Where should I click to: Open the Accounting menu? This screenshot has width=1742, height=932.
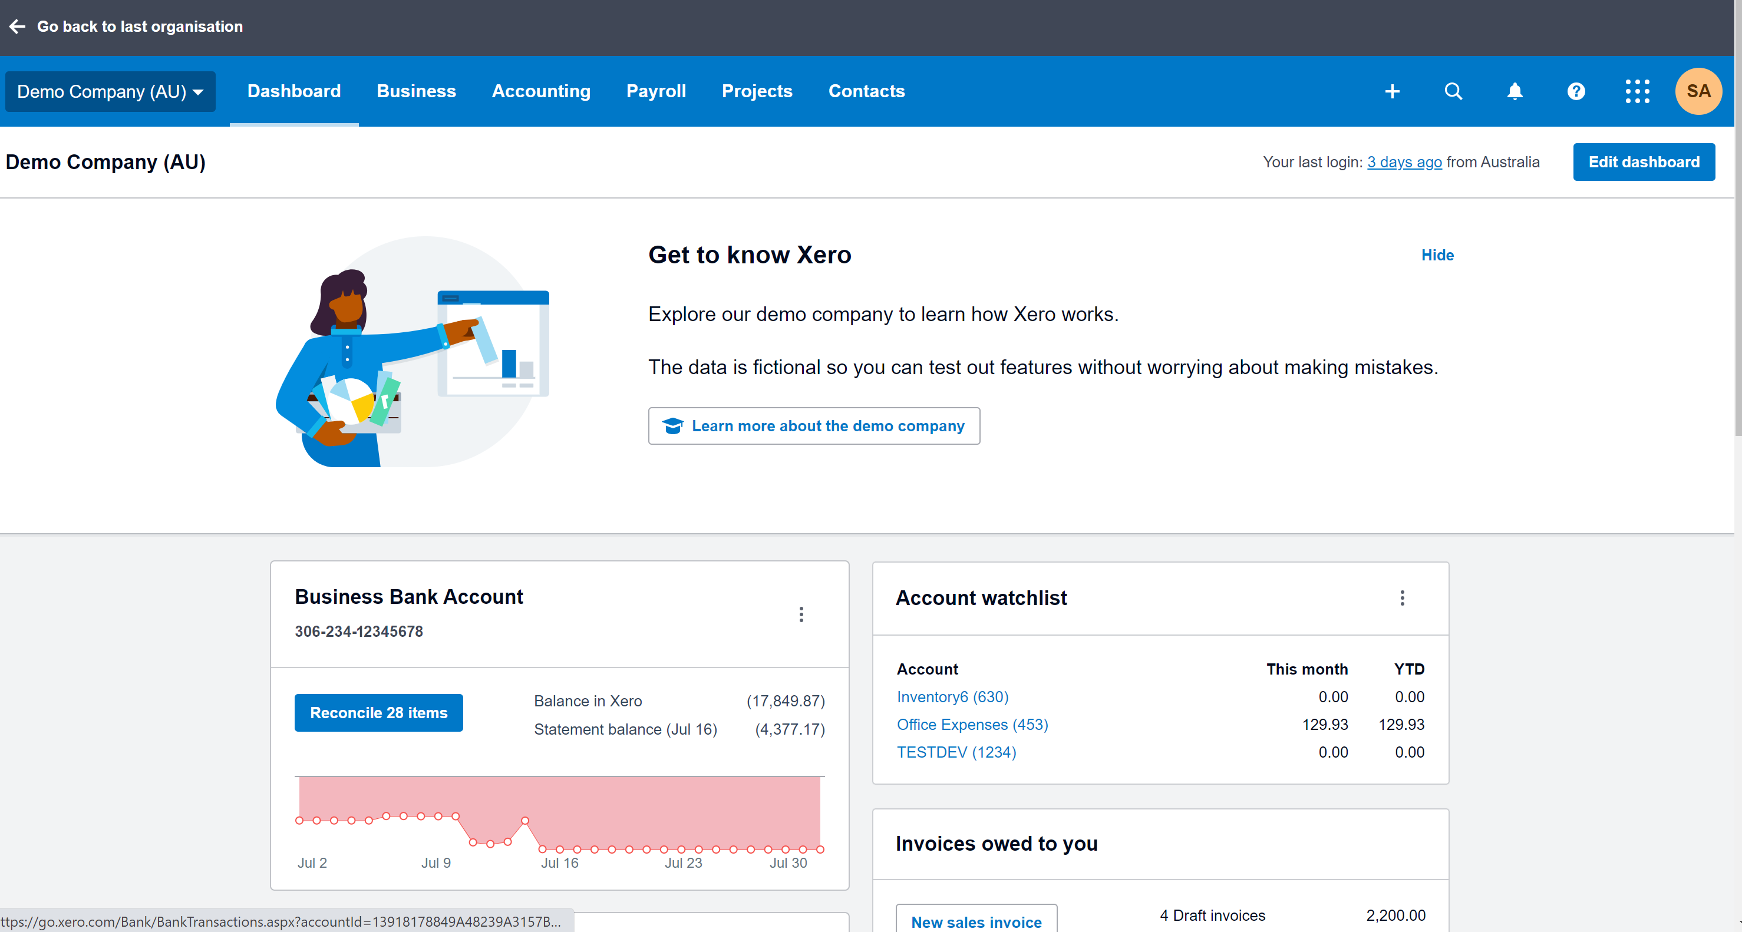click(541, 91)
